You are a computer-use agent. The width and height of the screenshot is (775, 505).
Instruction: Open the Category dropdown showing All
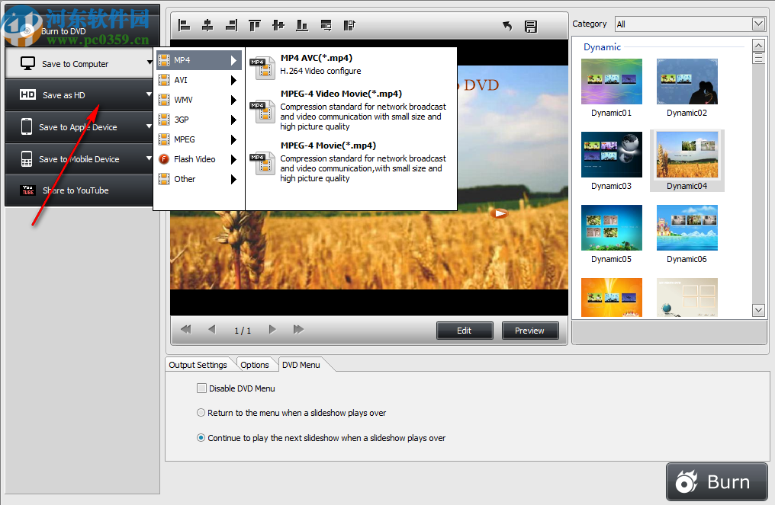tap(757, 24)
